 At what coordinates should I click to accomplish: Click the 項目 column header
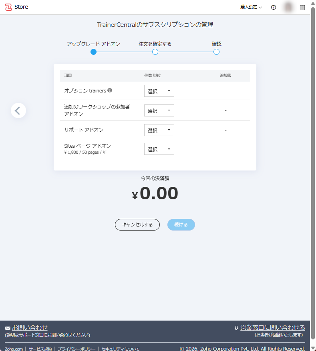tap(68, 75)
